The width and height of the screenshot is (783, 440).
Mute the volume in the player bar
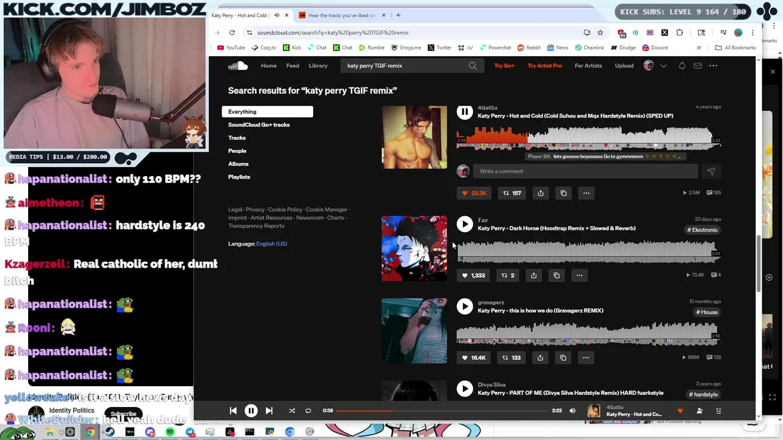click(x=573, y=411)
